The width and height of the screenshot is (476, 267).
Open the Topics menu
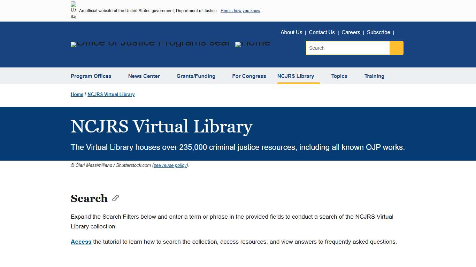339,76
